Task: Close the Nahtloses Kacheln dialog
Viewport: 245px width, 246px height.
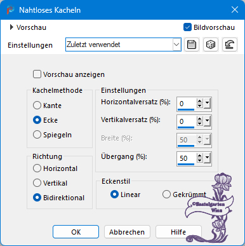Action: click(x=235, y=10)
